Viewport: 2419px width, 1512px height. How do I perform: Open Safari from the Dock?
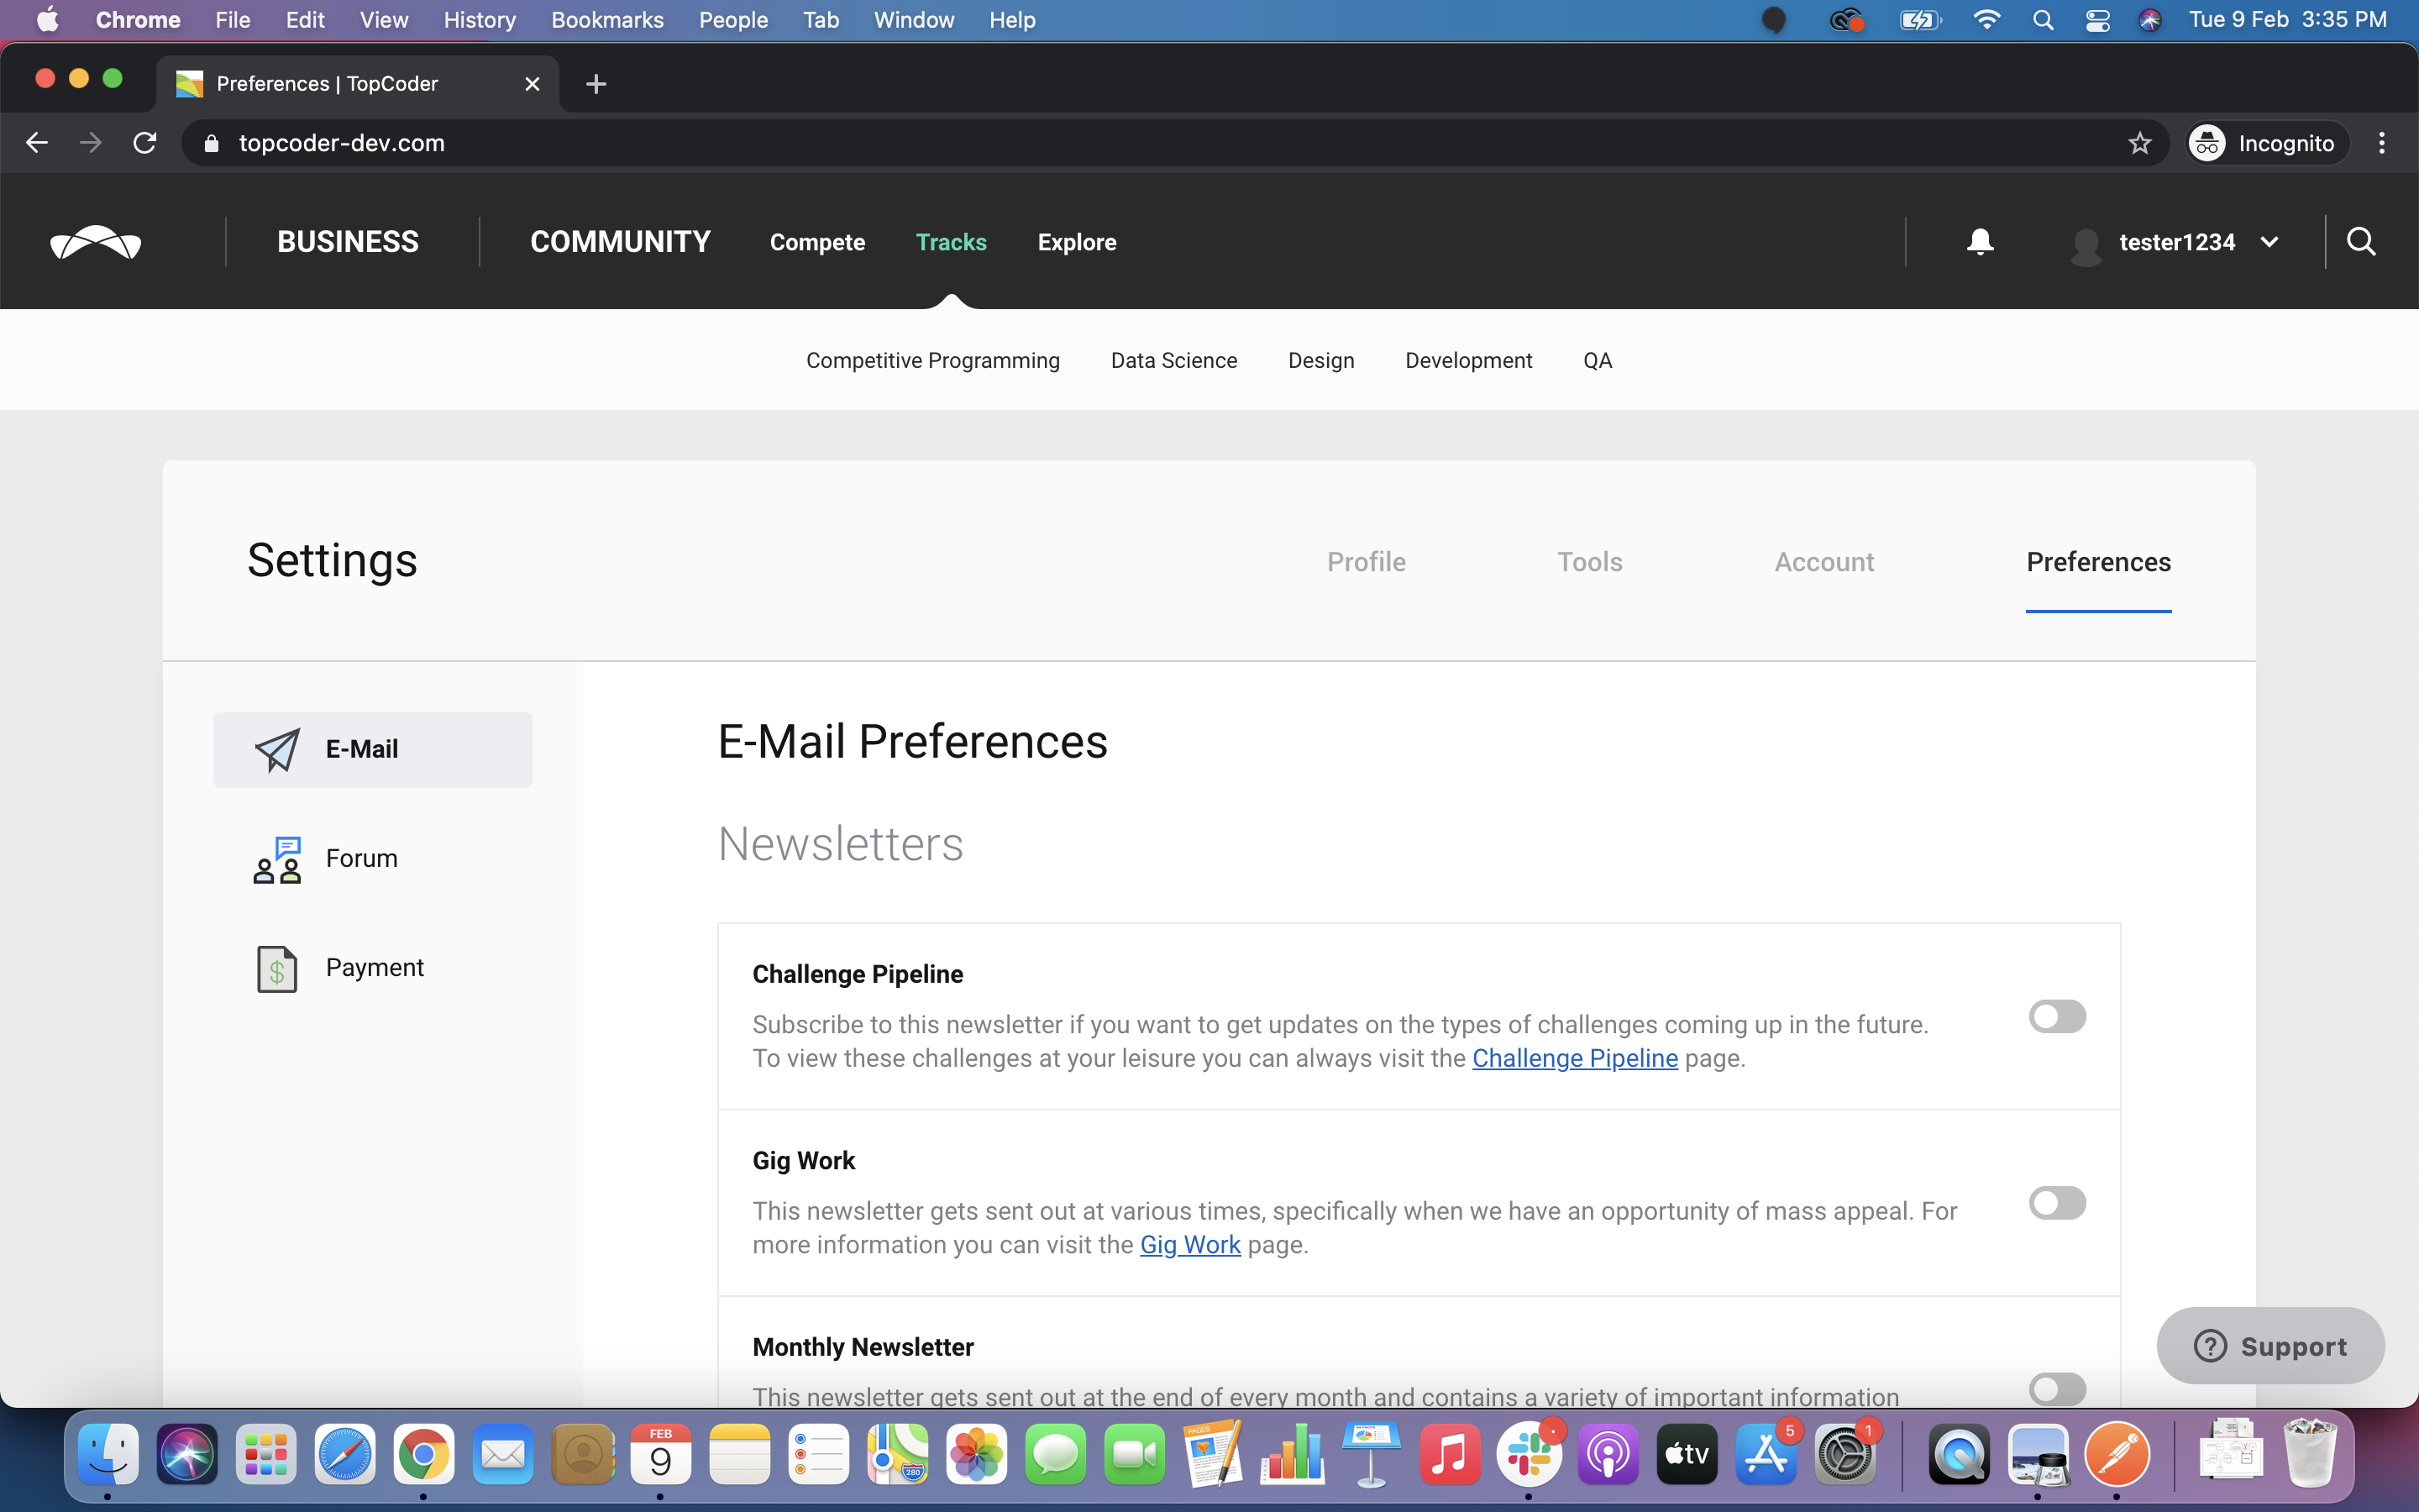[x=345, y=1454]
